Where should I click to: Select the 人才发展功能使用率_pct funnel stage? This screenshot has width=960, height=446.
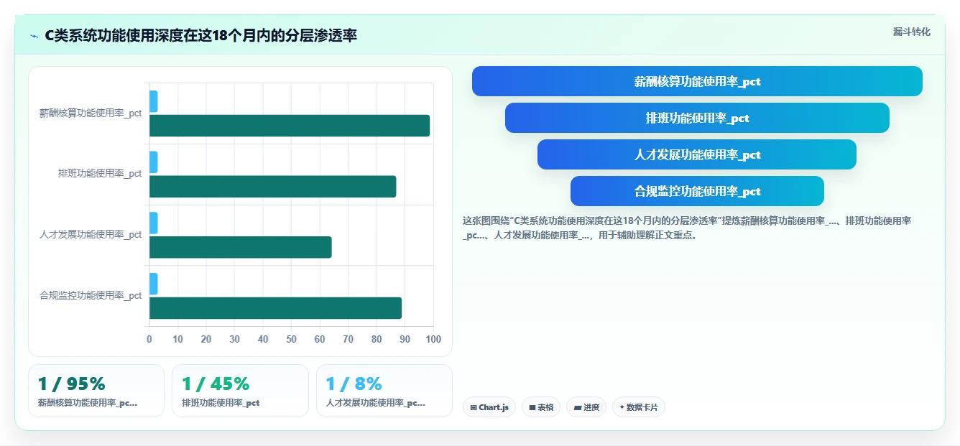pos(697,154)
